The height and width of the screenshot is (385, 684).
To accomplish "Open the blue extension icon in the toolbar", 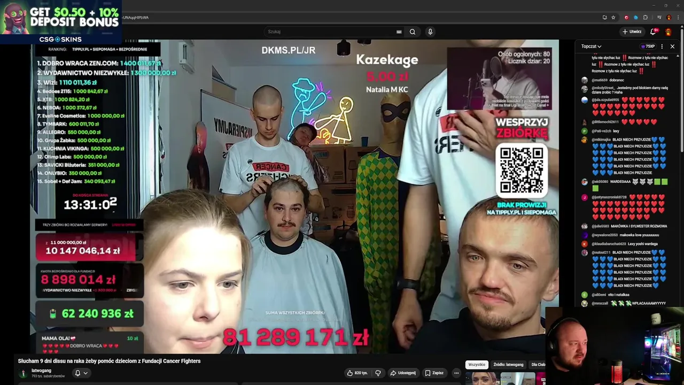I will 636,17.
